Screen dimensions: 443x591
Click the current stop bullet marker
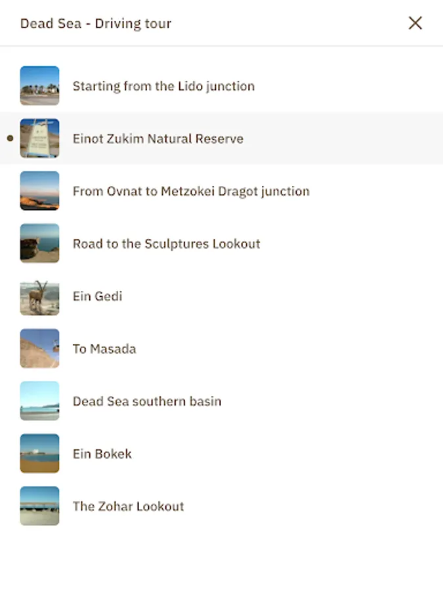[x=10, y=139]
